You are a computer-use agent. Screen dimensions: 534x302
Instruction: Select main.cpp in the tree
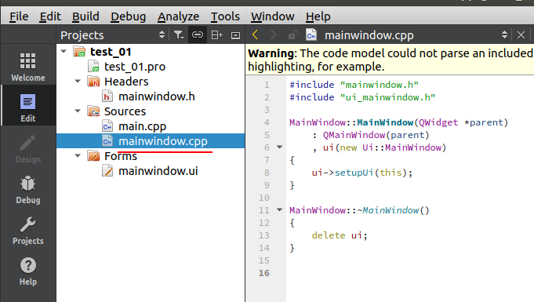click(x=142, y=126)
